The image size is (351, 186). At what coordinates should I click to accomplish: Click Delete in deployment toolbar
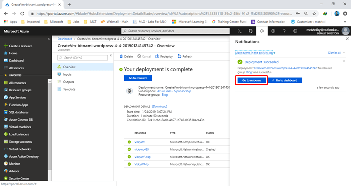pos(126,56)
